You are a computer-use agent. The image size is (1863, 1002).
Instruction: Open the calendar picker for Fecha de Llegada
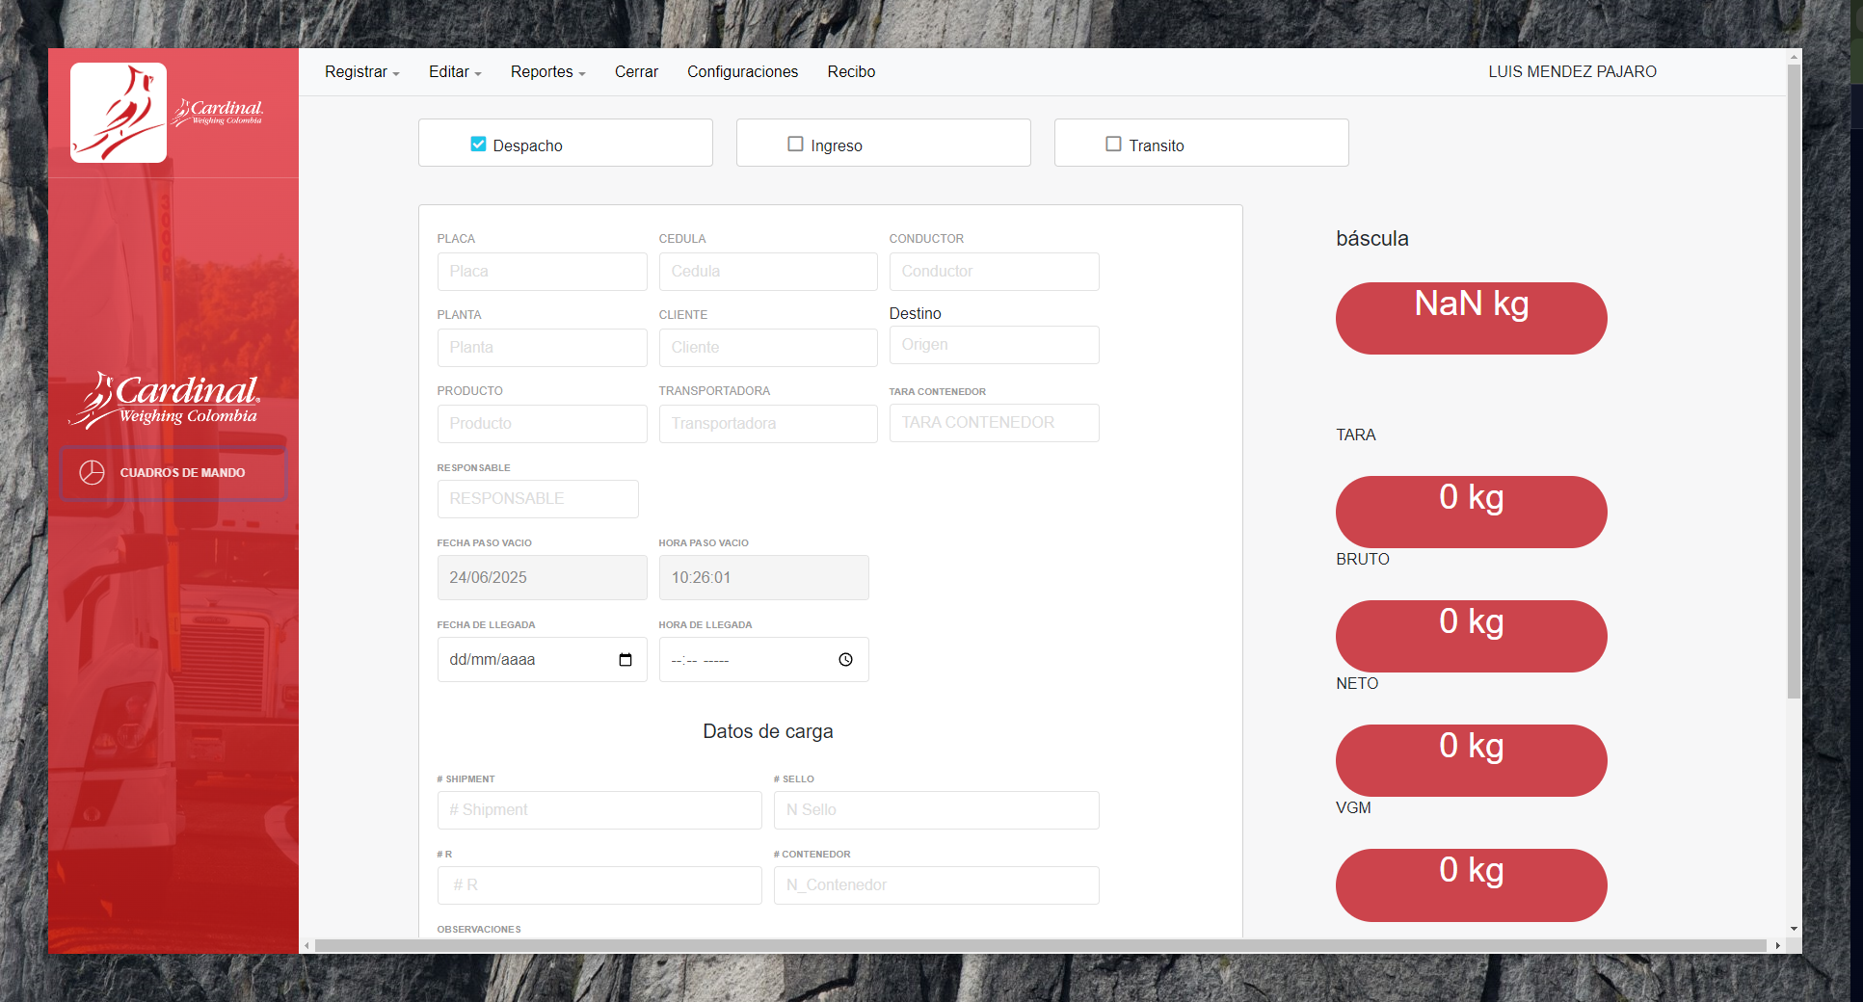625,660
